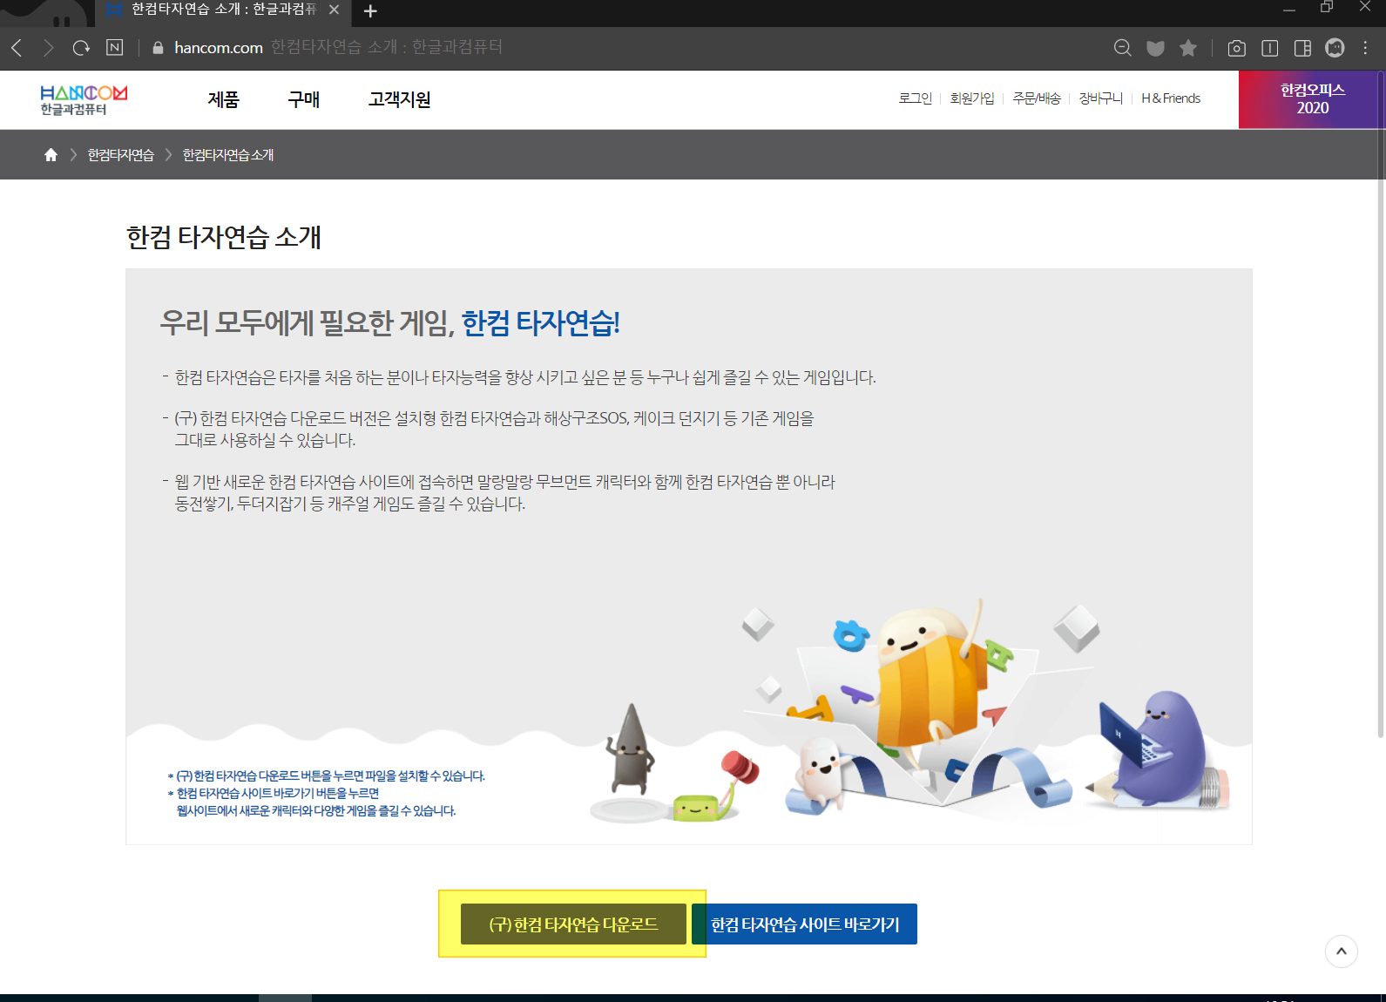The height and width of the screenshot is (1002, 1386).
Task: Open the 제품 menu
Action: [x=223, y=99]
